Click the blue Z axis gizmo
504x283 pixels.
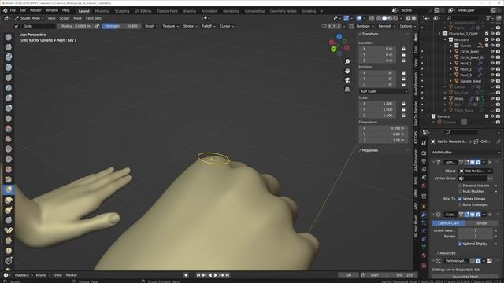point(339,37)
